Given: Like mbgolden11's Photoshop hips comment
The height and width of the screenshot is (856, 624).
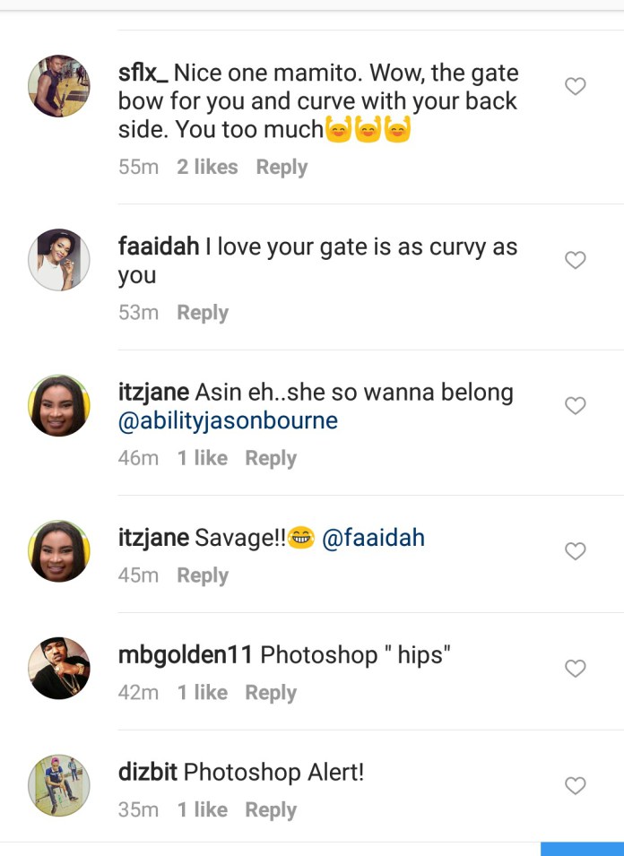Looking at the screenshot, I should (x=575, y=669).
